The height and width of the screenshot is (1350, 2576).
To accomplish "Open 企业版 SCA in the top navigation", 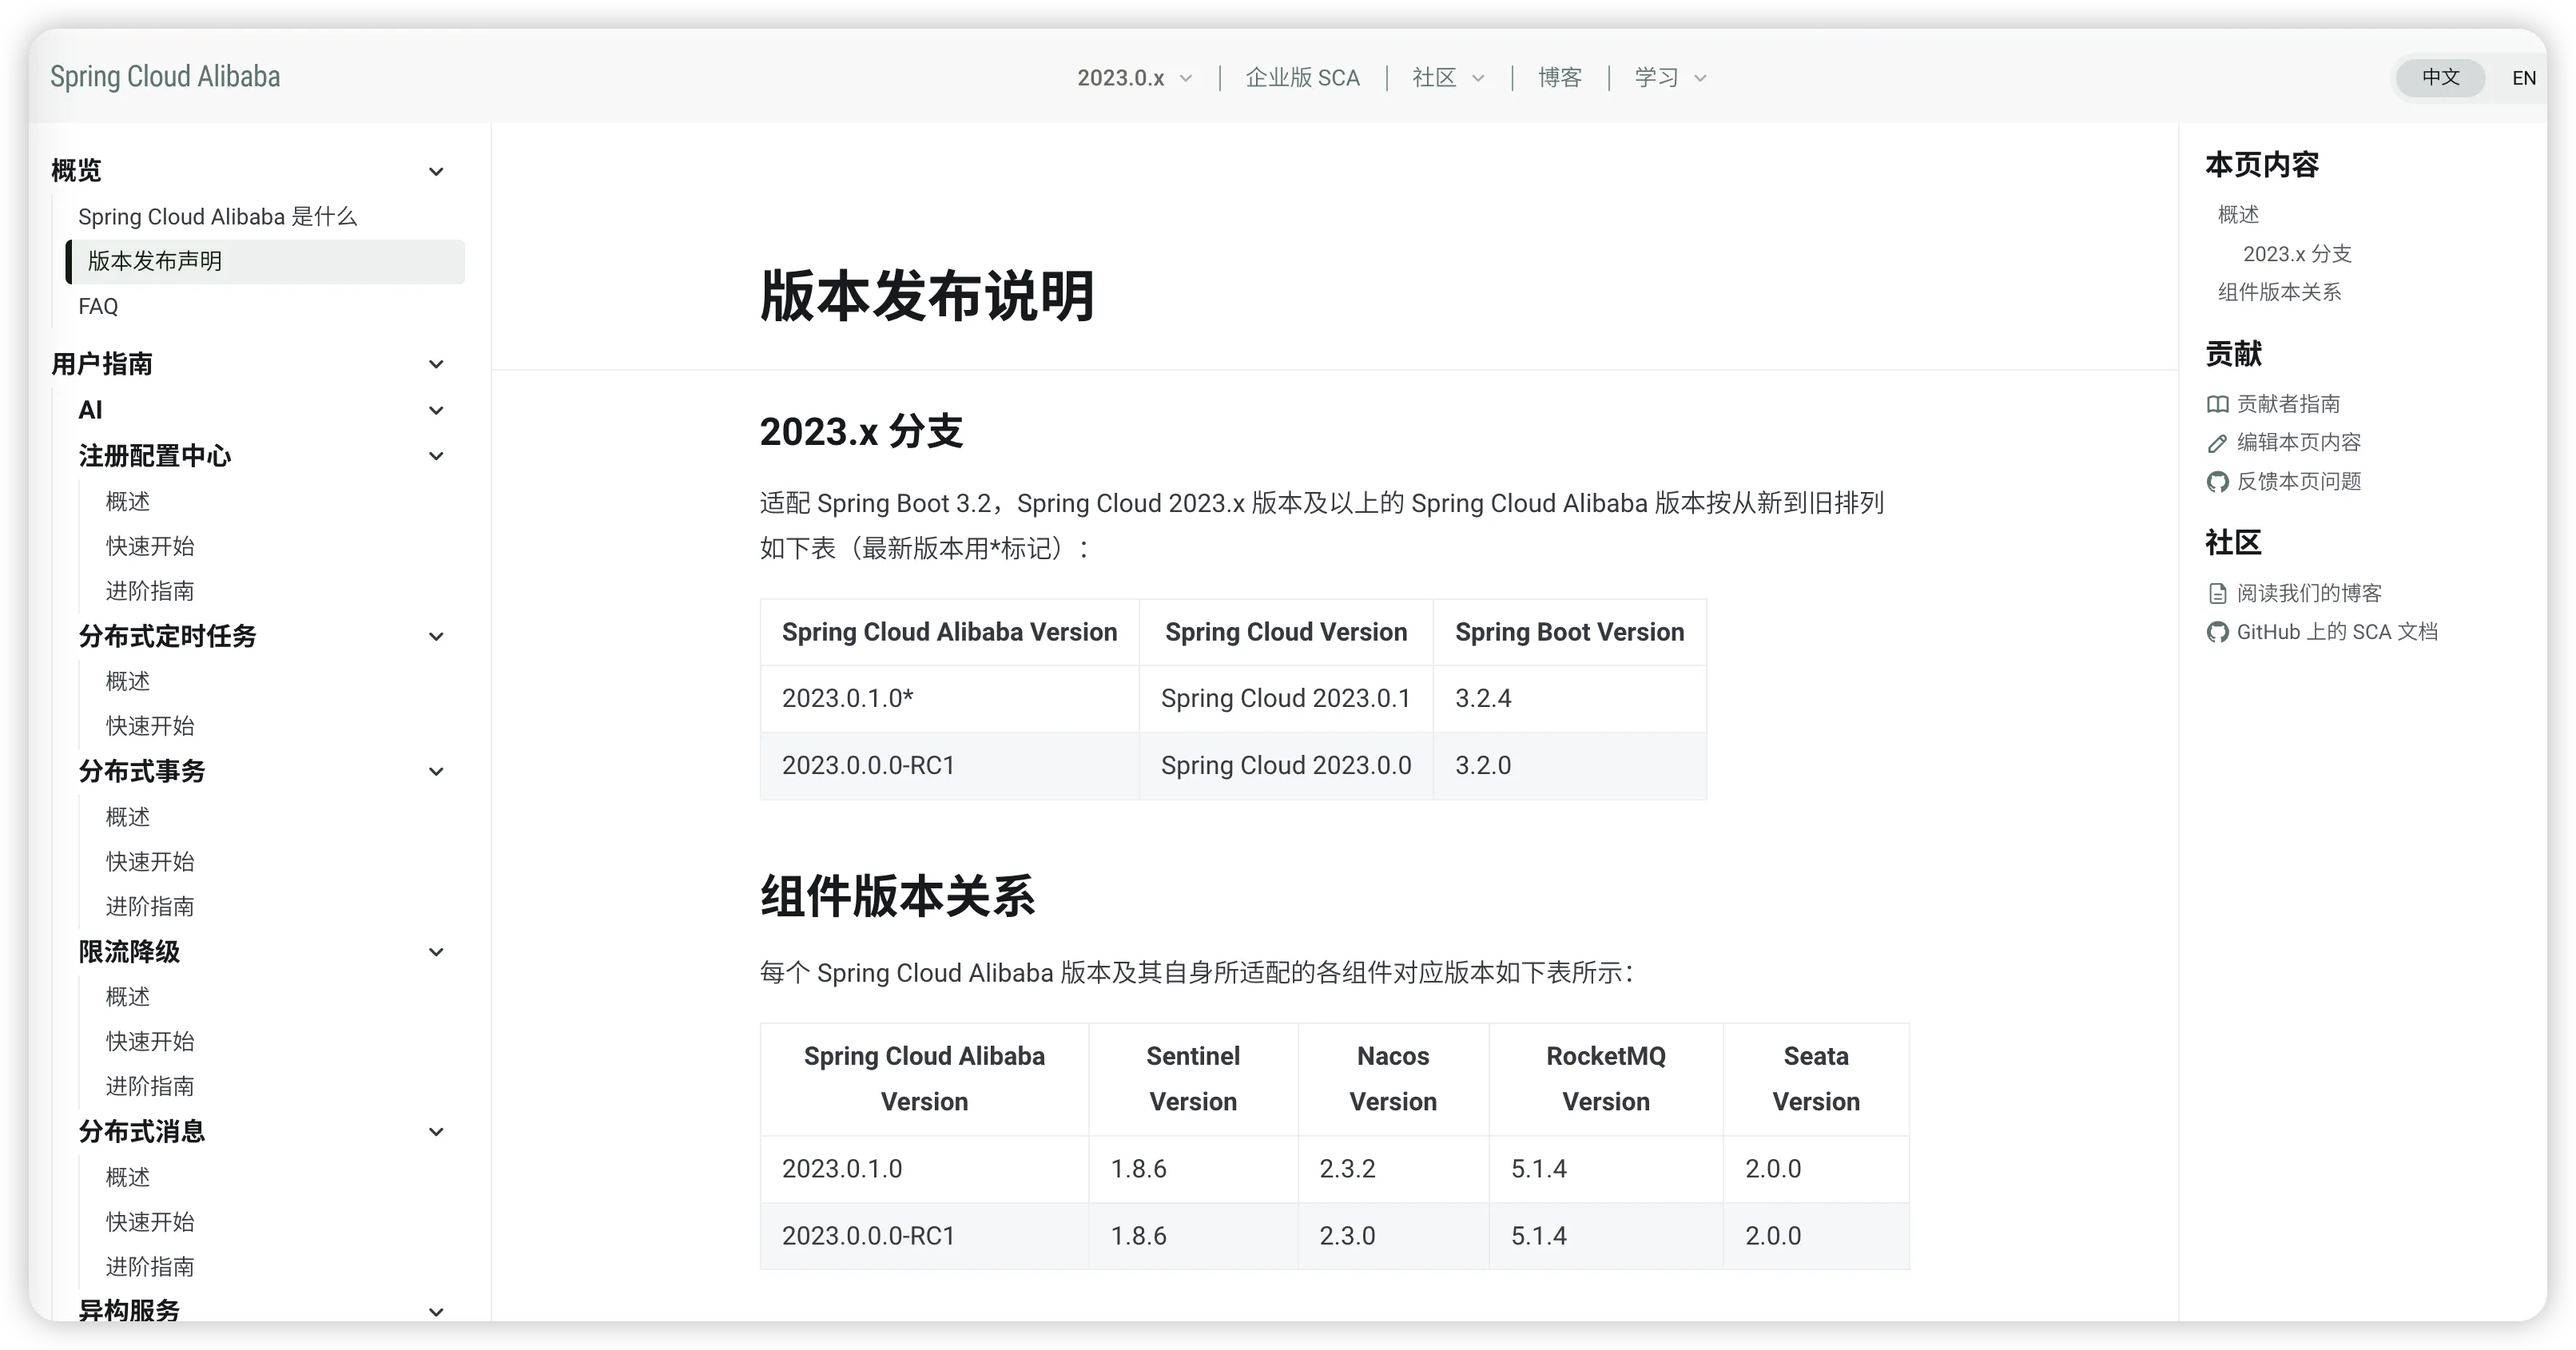I will pyautogui.click(x=1302, y=78).
